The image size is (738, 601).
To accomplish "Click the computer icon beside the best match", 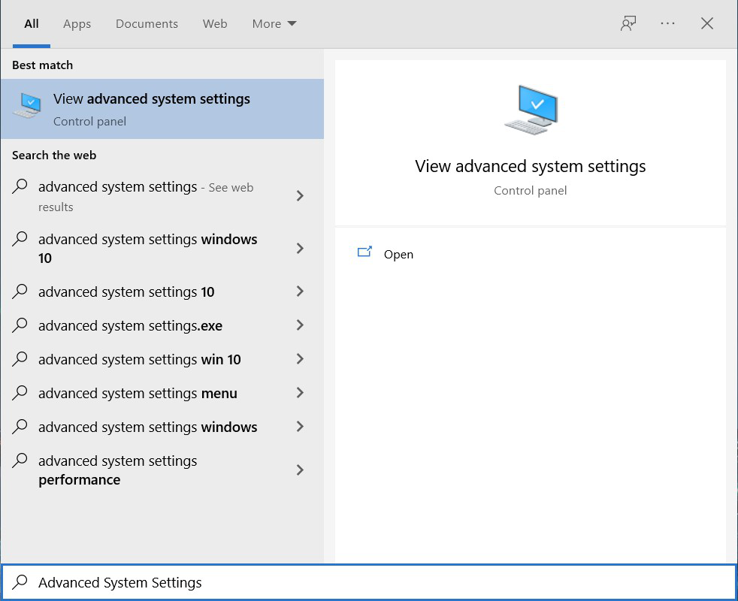I will tap(27, 106).
